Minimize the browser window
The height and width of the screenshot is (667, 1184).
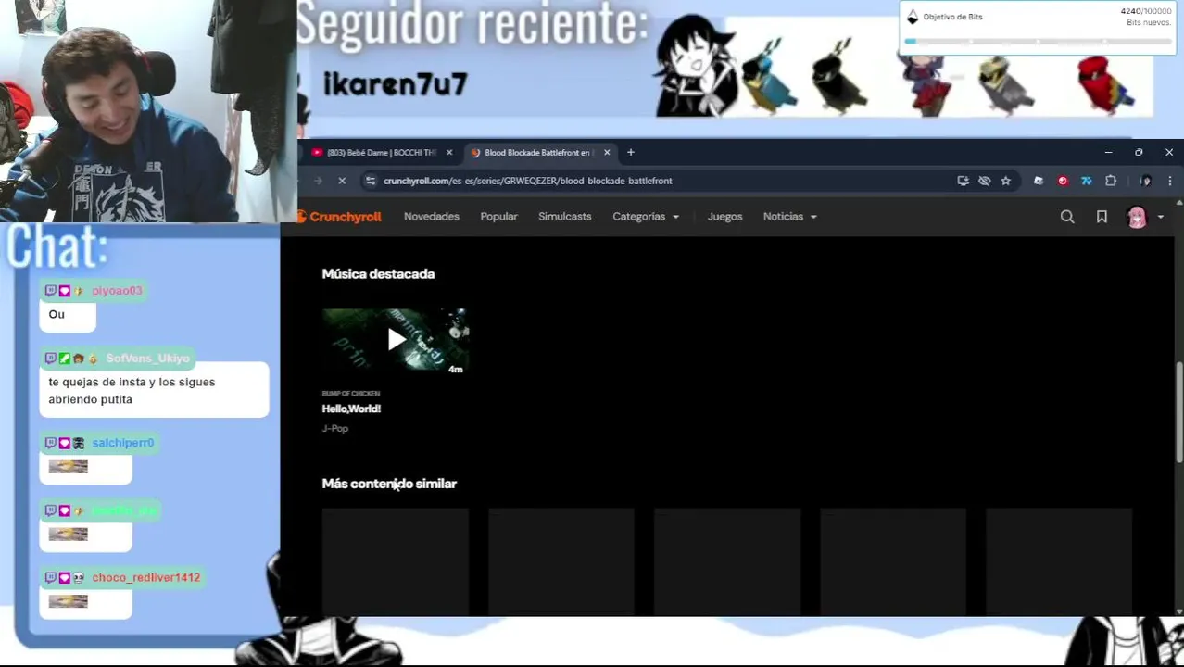(x=1108, y=153)
